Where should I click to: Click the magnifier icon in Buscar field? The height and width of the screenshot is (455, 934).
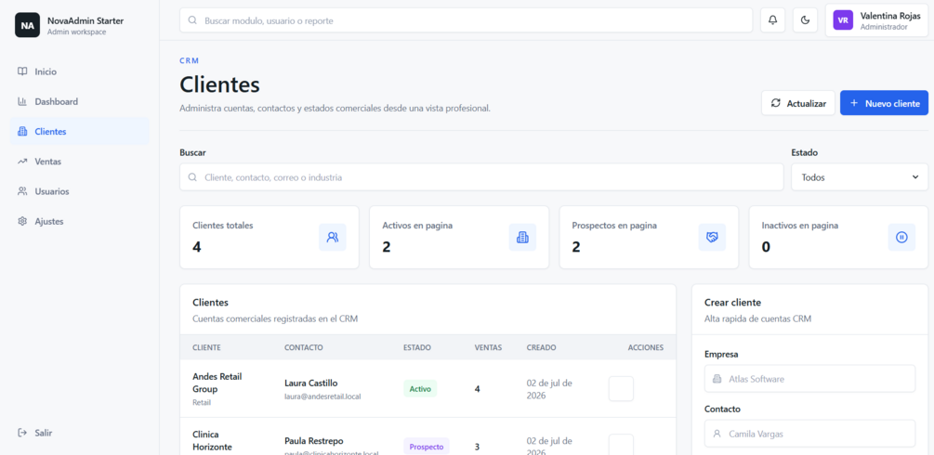click(192, 177)
